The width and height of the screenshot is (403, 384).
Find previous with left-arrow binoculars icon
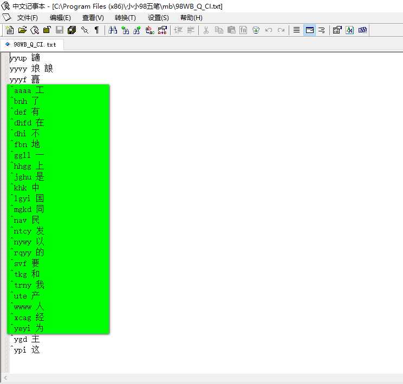pyautogui.click(x=125, y=30)
